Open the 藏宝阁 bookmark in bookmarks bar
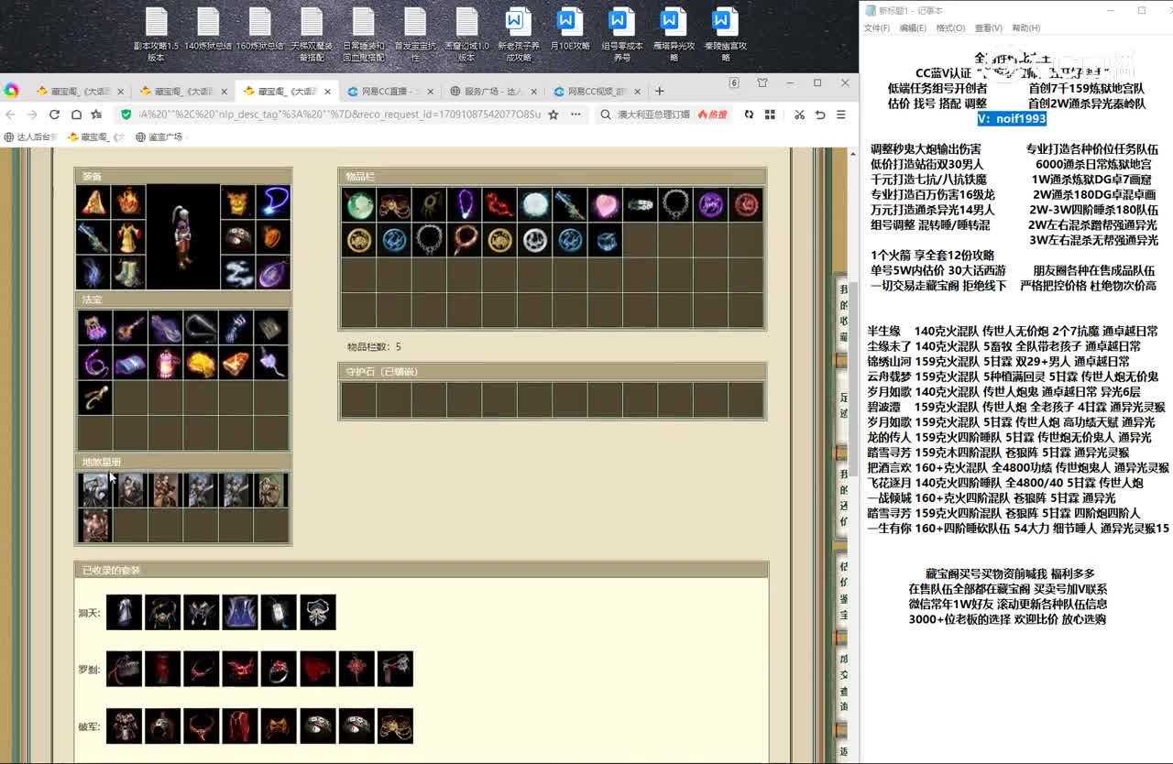Viewport: 1173px width, 764px height. (96, 136)
